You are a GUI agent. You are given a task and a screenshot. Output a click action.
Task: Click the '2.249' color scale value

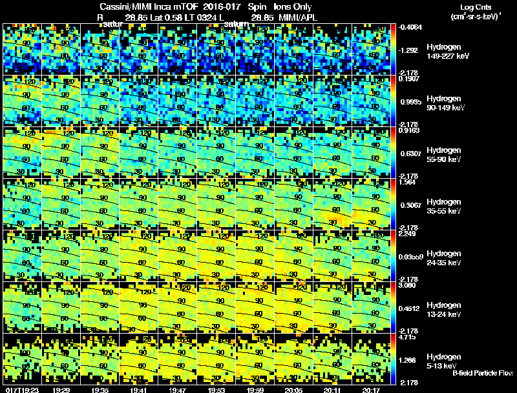click(407, 234)
